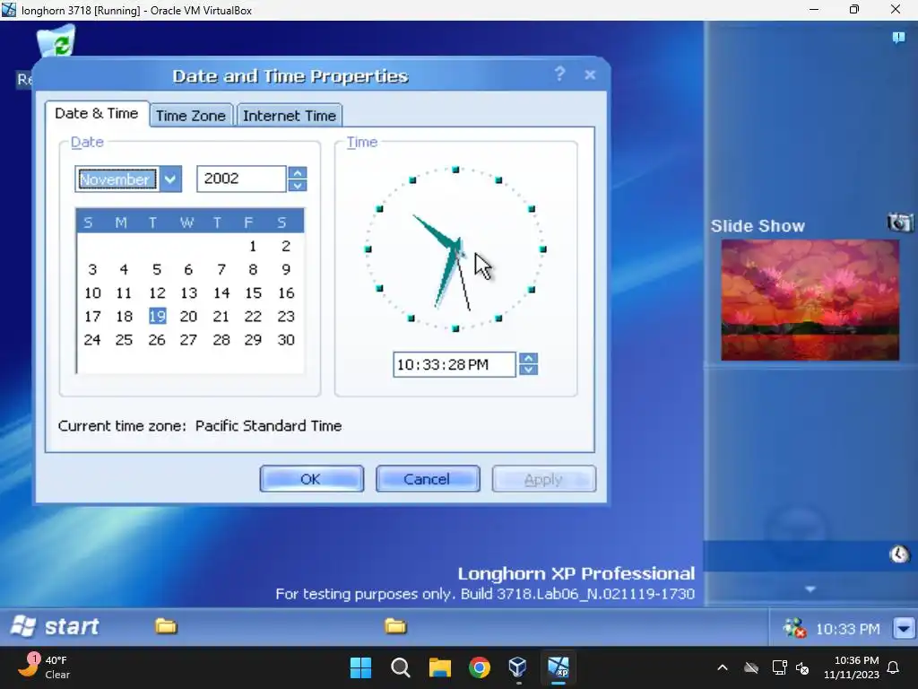Click the analog clock face

coord(455,249)
